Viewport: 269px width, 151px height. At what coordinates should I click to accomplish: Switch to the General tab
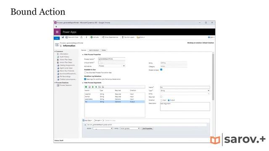tap(84, 50)
